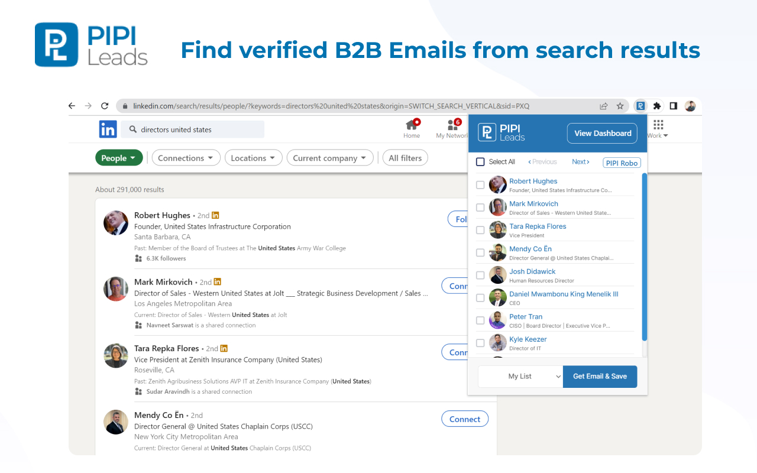Screen dimensions: 757x473
Task: Click the bookmark star in the address bar
Action: pos(620,105)
